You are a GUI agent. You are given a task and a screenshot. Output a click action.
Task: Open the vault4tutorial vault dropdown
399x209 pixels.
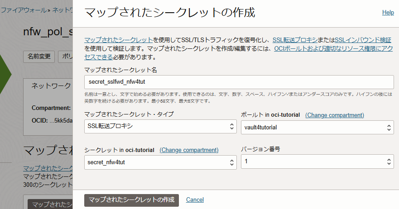[x=317, y=127]
